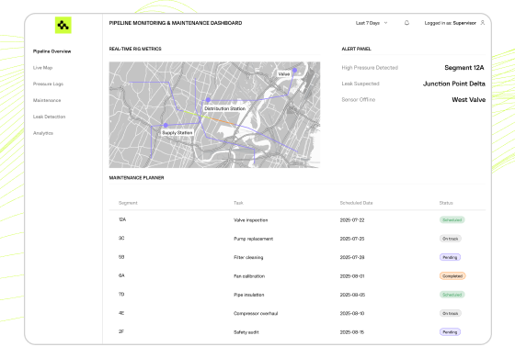Screen dimensions: 515x358
Task: Click the orange pipeline segment on map
Action: point(222,120)
